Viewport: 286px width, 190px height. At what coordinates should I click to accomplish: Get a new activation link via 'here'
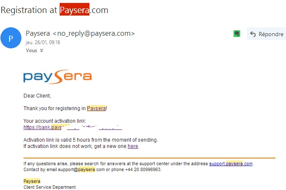(133, 146)
